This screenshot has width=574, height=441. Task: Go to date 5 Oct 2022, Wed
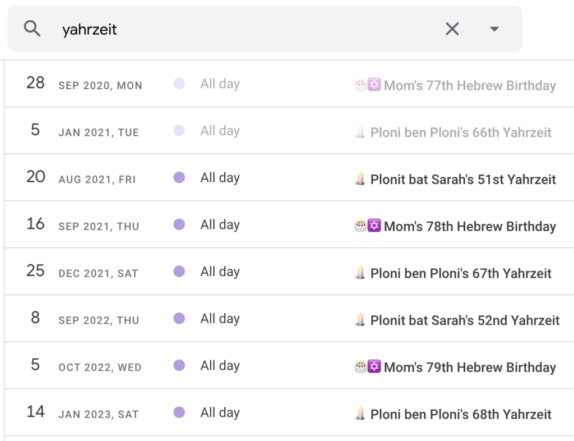(84, 367)
